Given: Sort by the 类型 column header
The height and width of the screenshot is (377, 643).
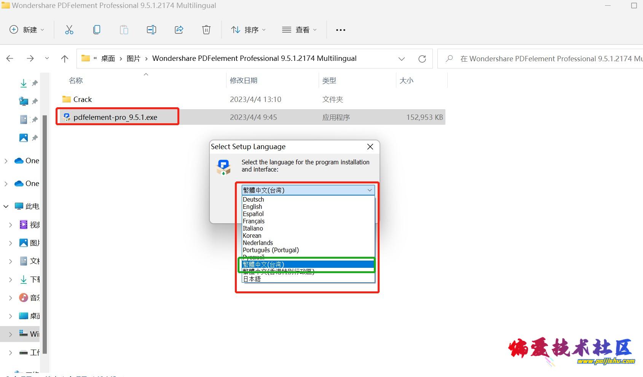Looking at the screenshot, I should click(329, 81).
